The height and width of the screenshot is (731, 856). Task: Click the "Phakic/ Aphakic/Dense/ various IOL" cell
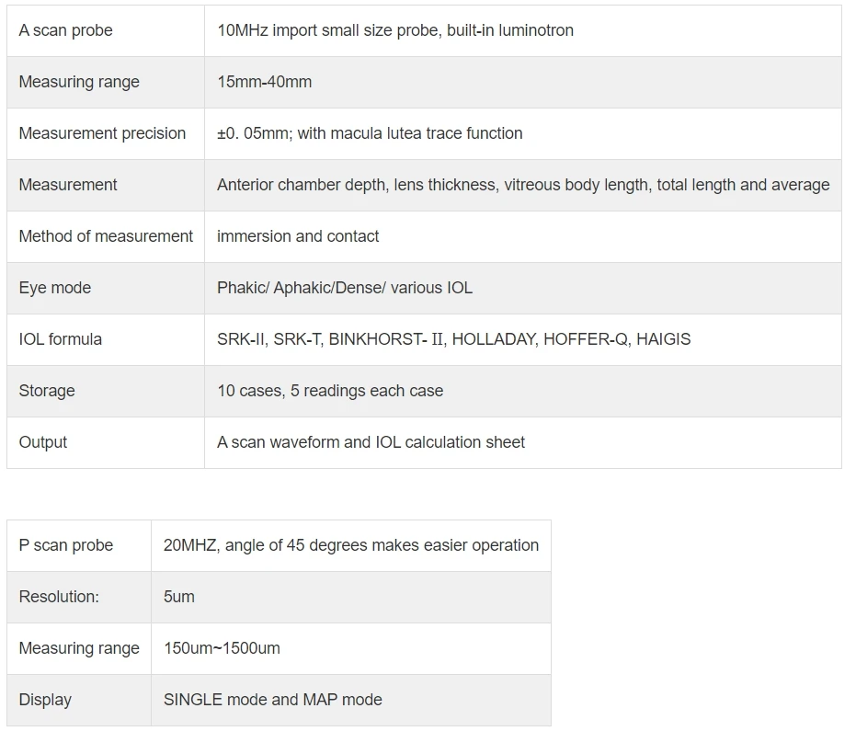(345, 288)
